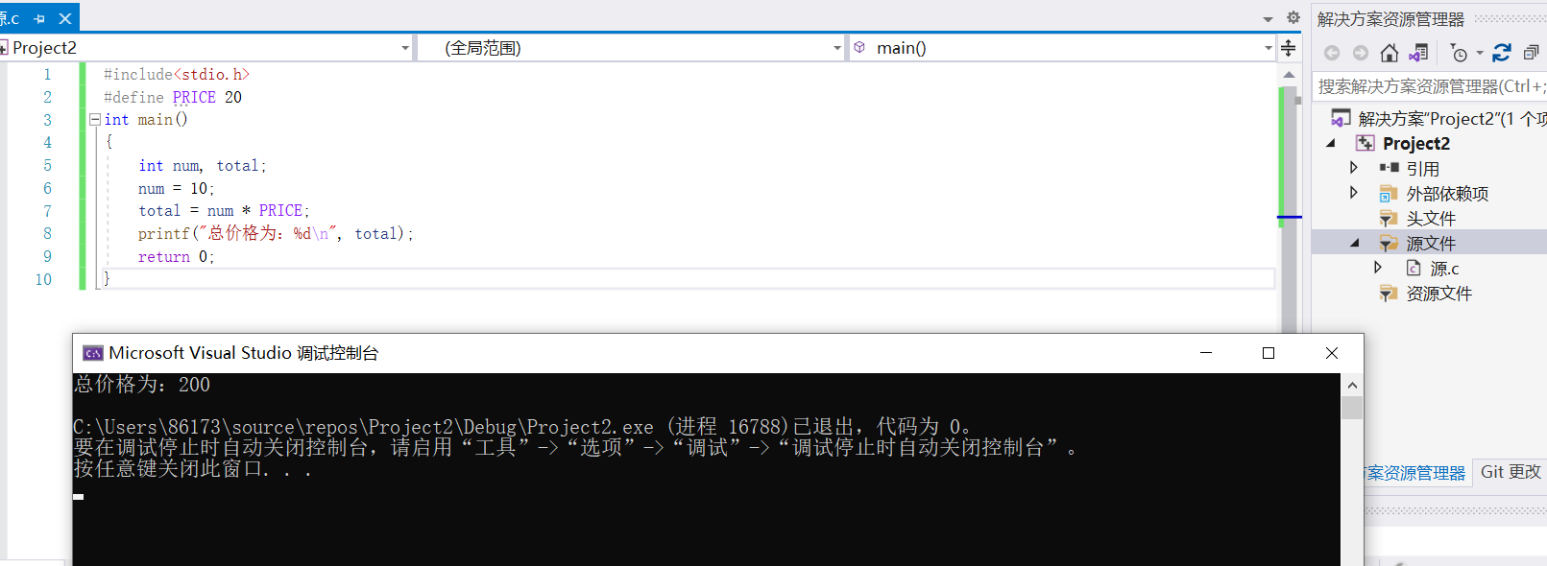Click the 源.c file icon
The width and height of the screenshot is (1547, 566).
1414,269
